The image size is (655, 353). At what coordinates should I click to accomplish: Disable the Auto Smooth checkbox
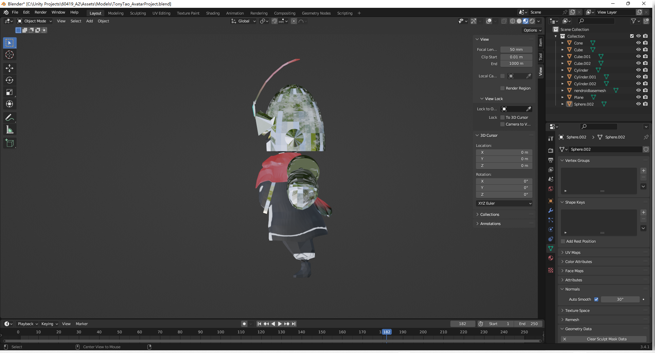point(596,299)
